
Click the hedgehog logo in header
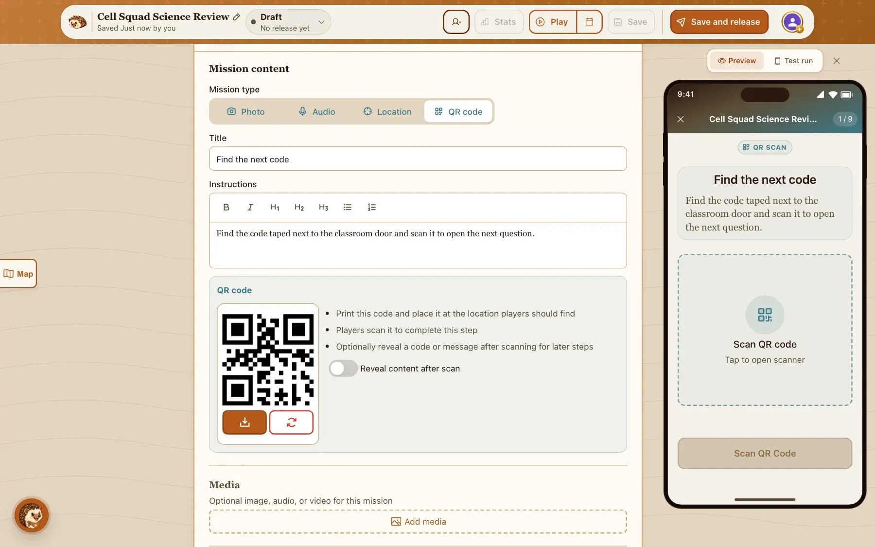[x=77, y=22]
